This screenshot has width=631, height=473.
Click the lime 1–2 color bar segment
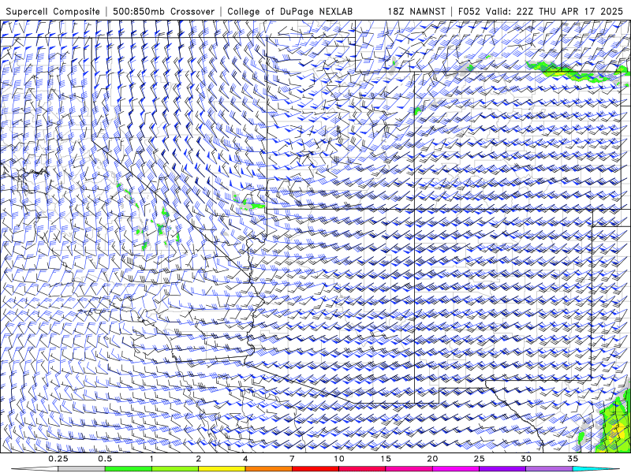[174, 469]
